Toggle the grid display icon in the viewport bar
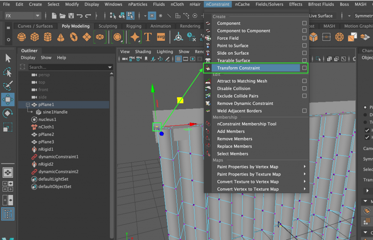This screenshot has width=373, height=240. click(x=178, y=59)
